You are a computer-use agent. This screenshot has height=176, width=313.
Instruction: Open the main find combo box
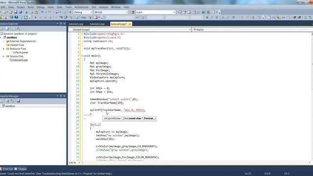[174, 12]
